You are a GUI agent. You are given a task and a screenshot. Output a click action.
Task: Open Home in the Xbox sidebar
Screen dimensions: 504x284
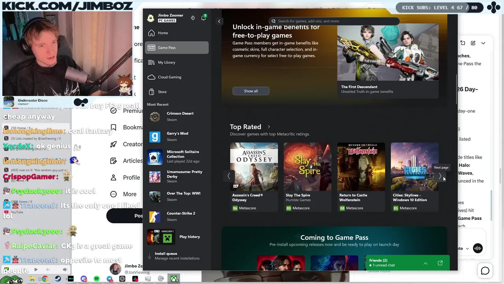(177, 33)
